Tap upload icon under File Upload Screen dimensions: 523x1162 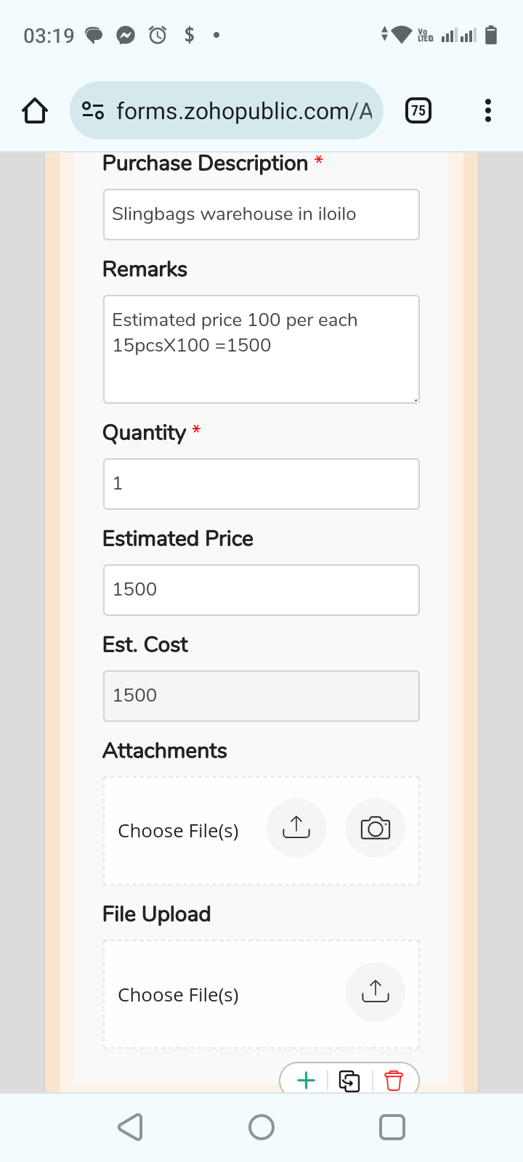tap(375, 992)
